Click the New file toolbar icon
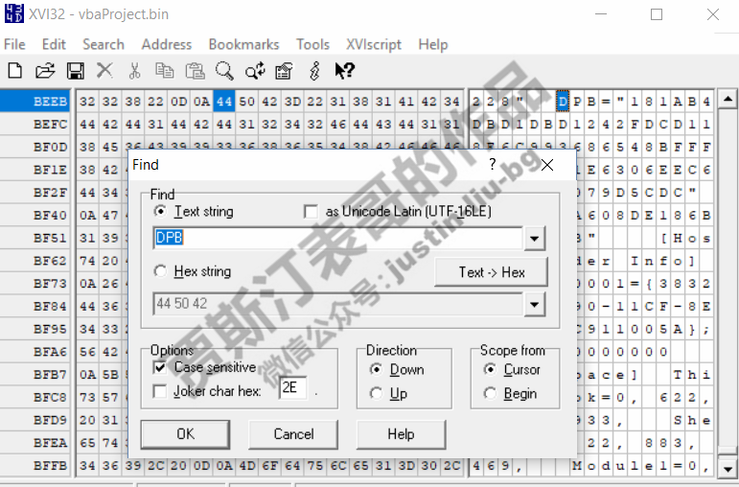This screenshot has height=487, width=739. pos(15,71)
